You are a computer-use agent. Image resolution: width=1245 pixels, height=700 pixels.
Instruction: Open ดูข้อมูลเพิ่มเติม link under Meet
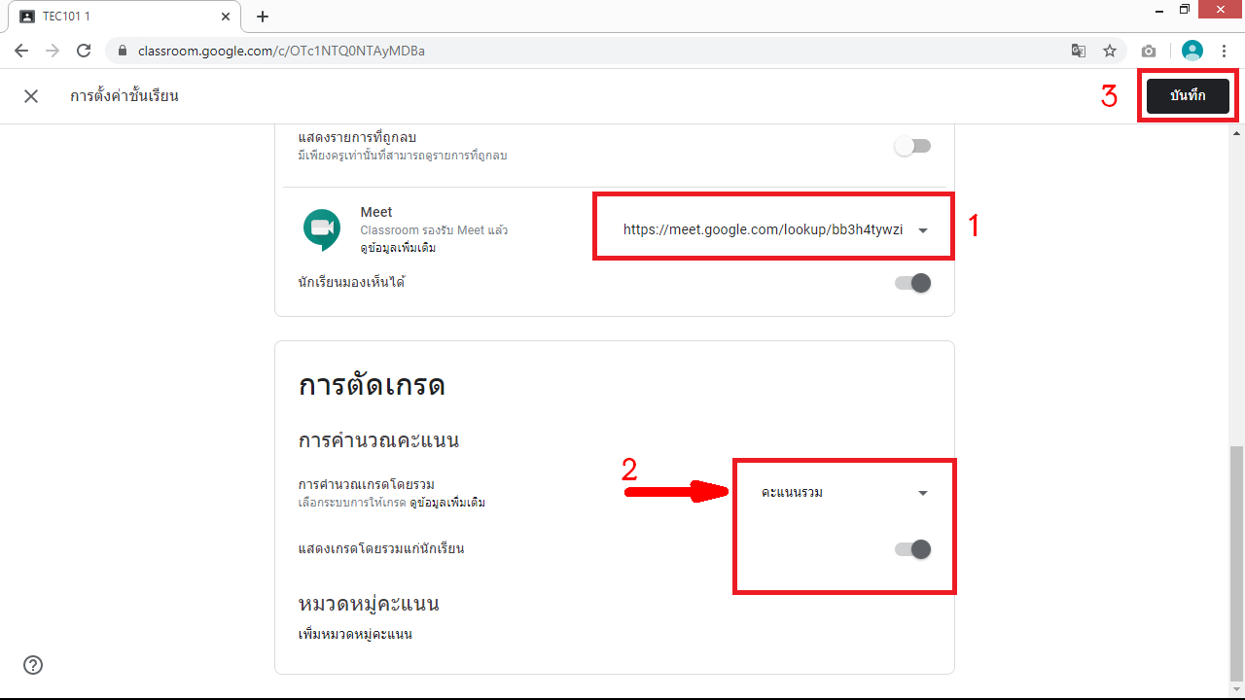pyautogui.click(x=398, y=248)
